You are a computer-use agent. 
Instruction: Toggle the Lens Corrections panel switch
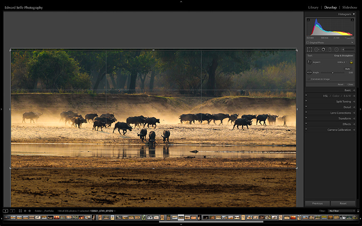[306, 112]
